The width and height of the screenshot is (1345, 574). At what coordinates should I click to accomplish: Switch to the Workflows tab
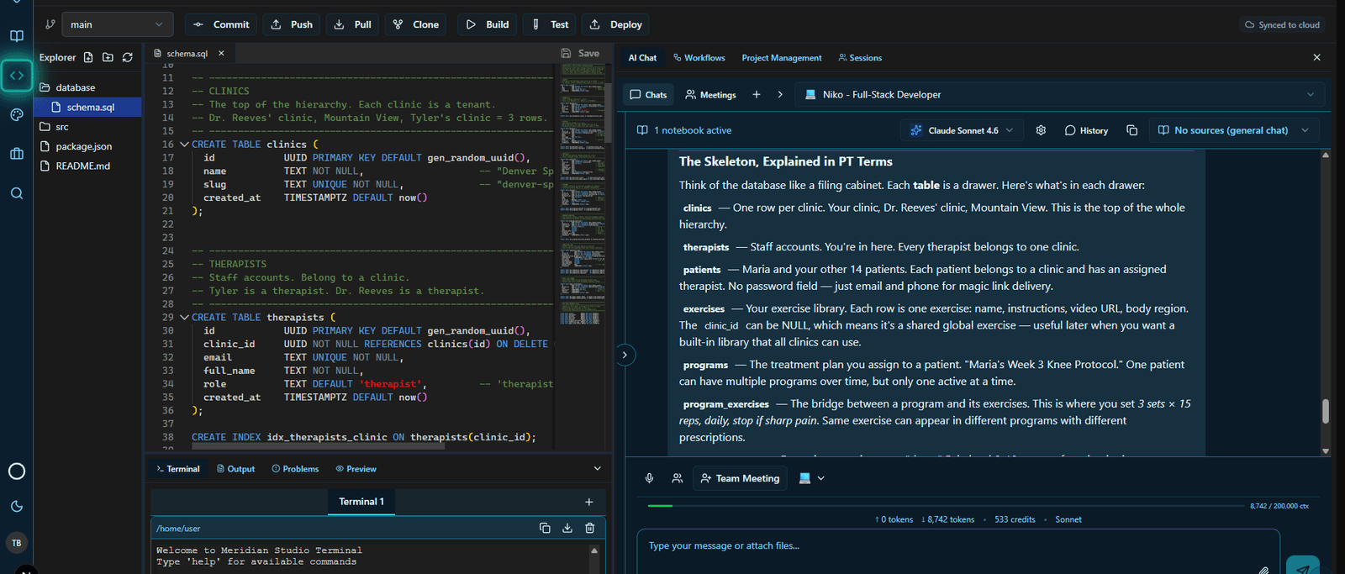click(x=699, y=58)
